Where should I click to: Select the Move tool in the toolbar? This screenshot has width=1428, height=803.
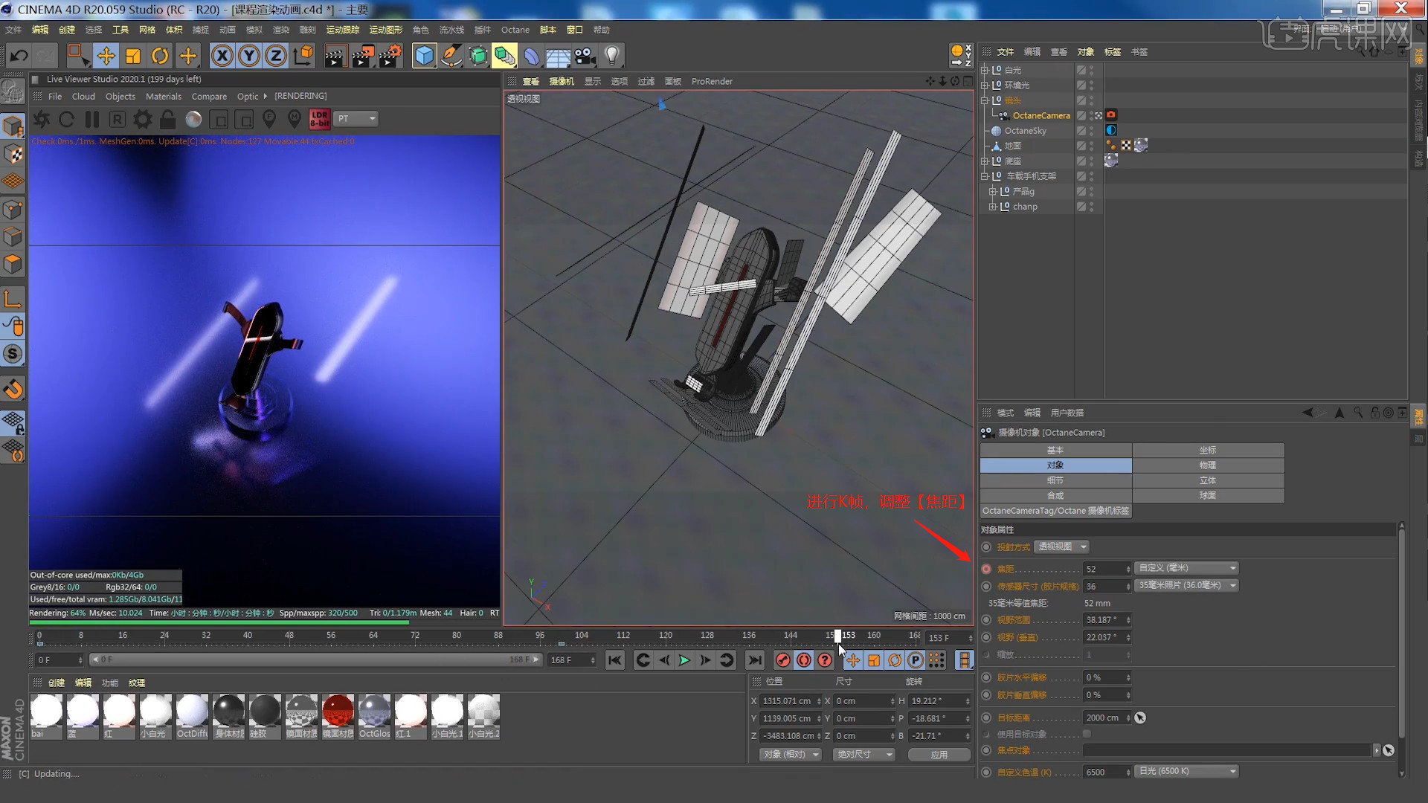pos(106,56)
